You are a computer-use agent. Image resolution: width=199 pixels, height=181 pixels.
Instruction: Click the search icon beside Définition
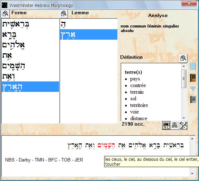pos(183,58)
